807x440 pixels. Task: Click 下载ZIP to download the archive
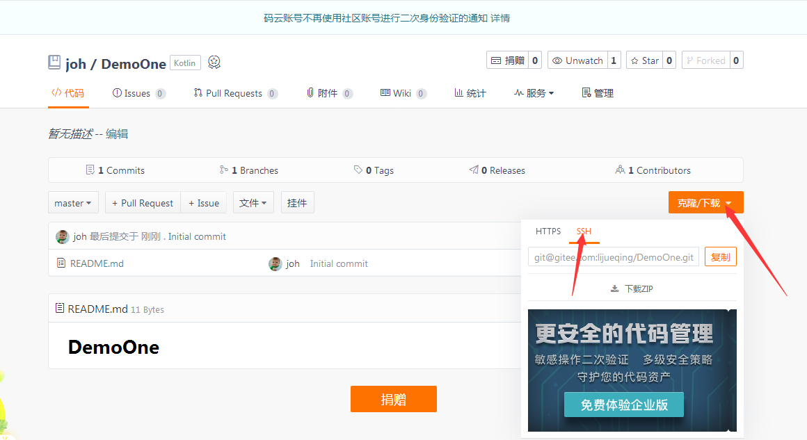tap(632, 289)
